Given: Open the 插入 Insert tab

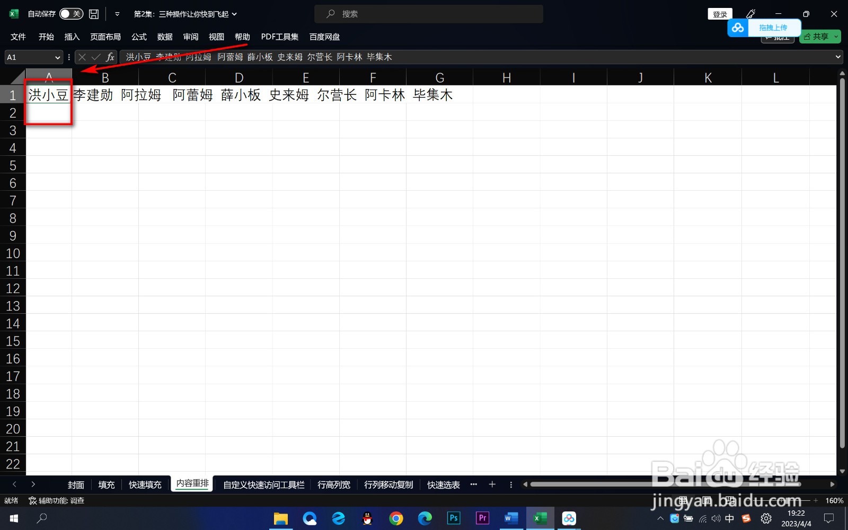Looking at the screenshot, I should (x=72, y=37).
